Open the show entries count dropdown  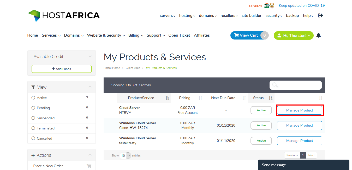126,155
